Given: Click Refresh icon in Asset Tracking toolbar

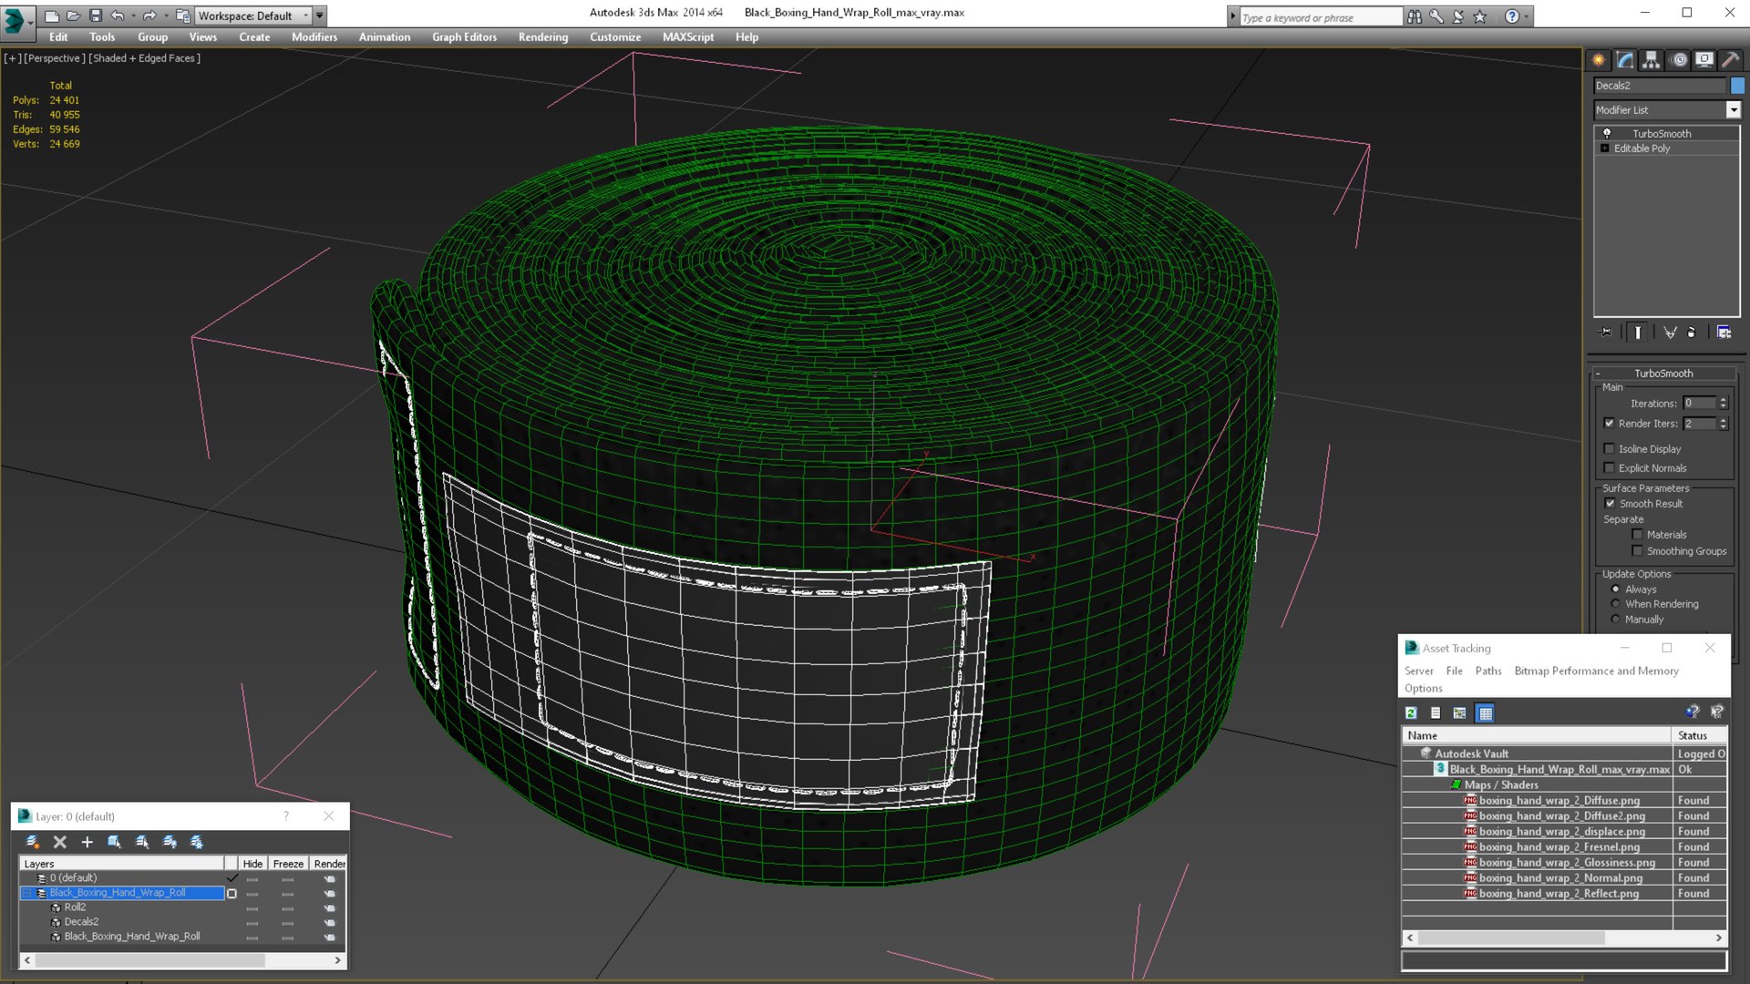Looking at the screenshot, I should coord(1411,713).
